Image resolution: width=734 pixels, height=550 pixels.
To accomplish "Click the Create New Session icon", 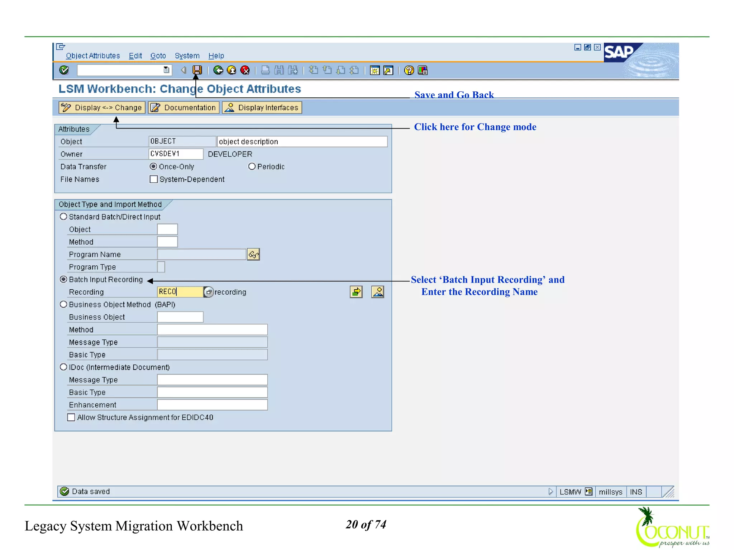I will (x=375, y=70).
